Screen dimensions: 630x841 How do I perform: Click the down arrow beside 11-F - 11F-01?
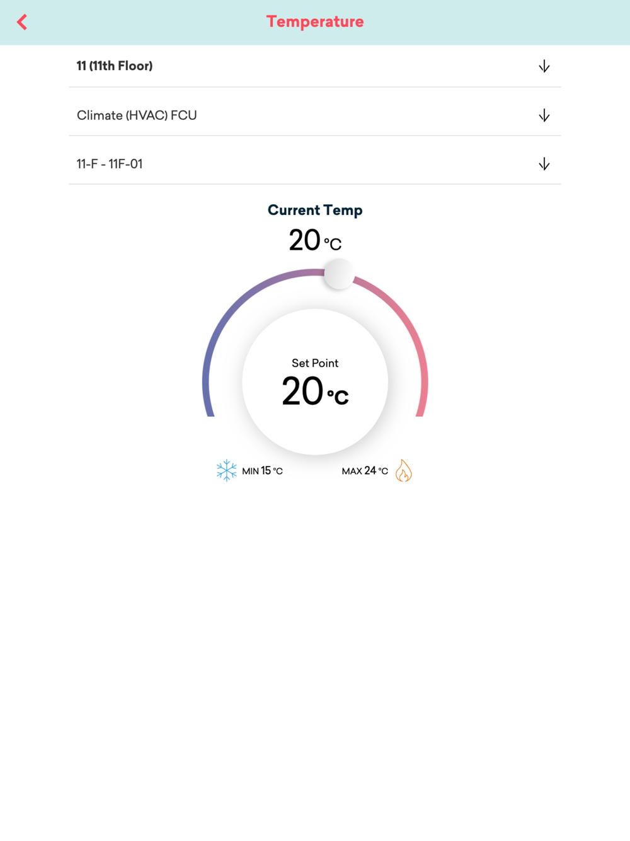[x=544, y=165]
